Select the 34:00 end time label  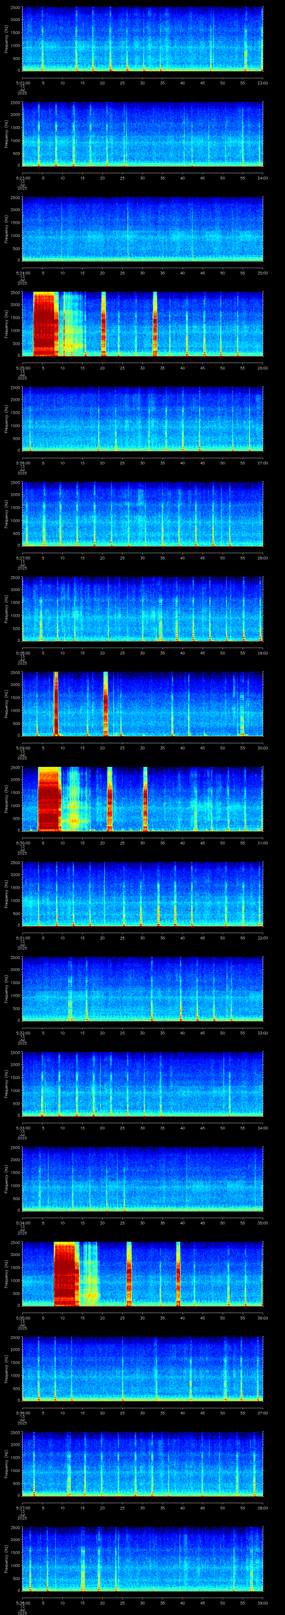pyautogui.click(x=262, y=1128)
